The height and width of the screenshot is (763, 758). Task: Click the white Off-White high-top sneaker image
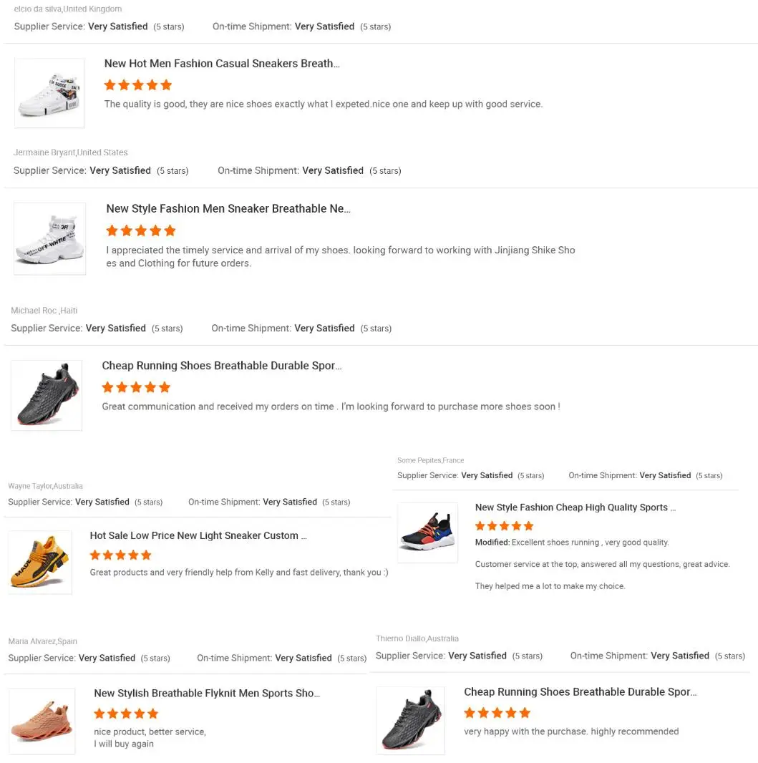pos(49,238)
